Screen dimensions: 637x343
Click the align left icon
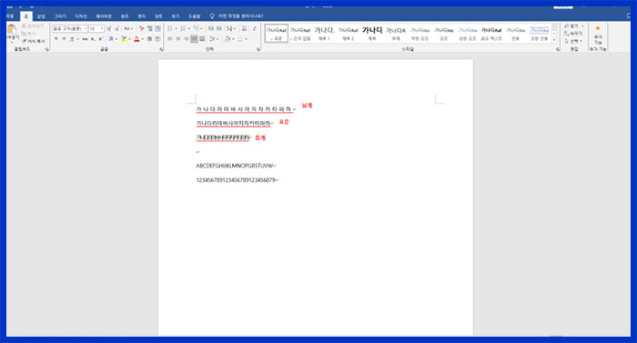170,38
